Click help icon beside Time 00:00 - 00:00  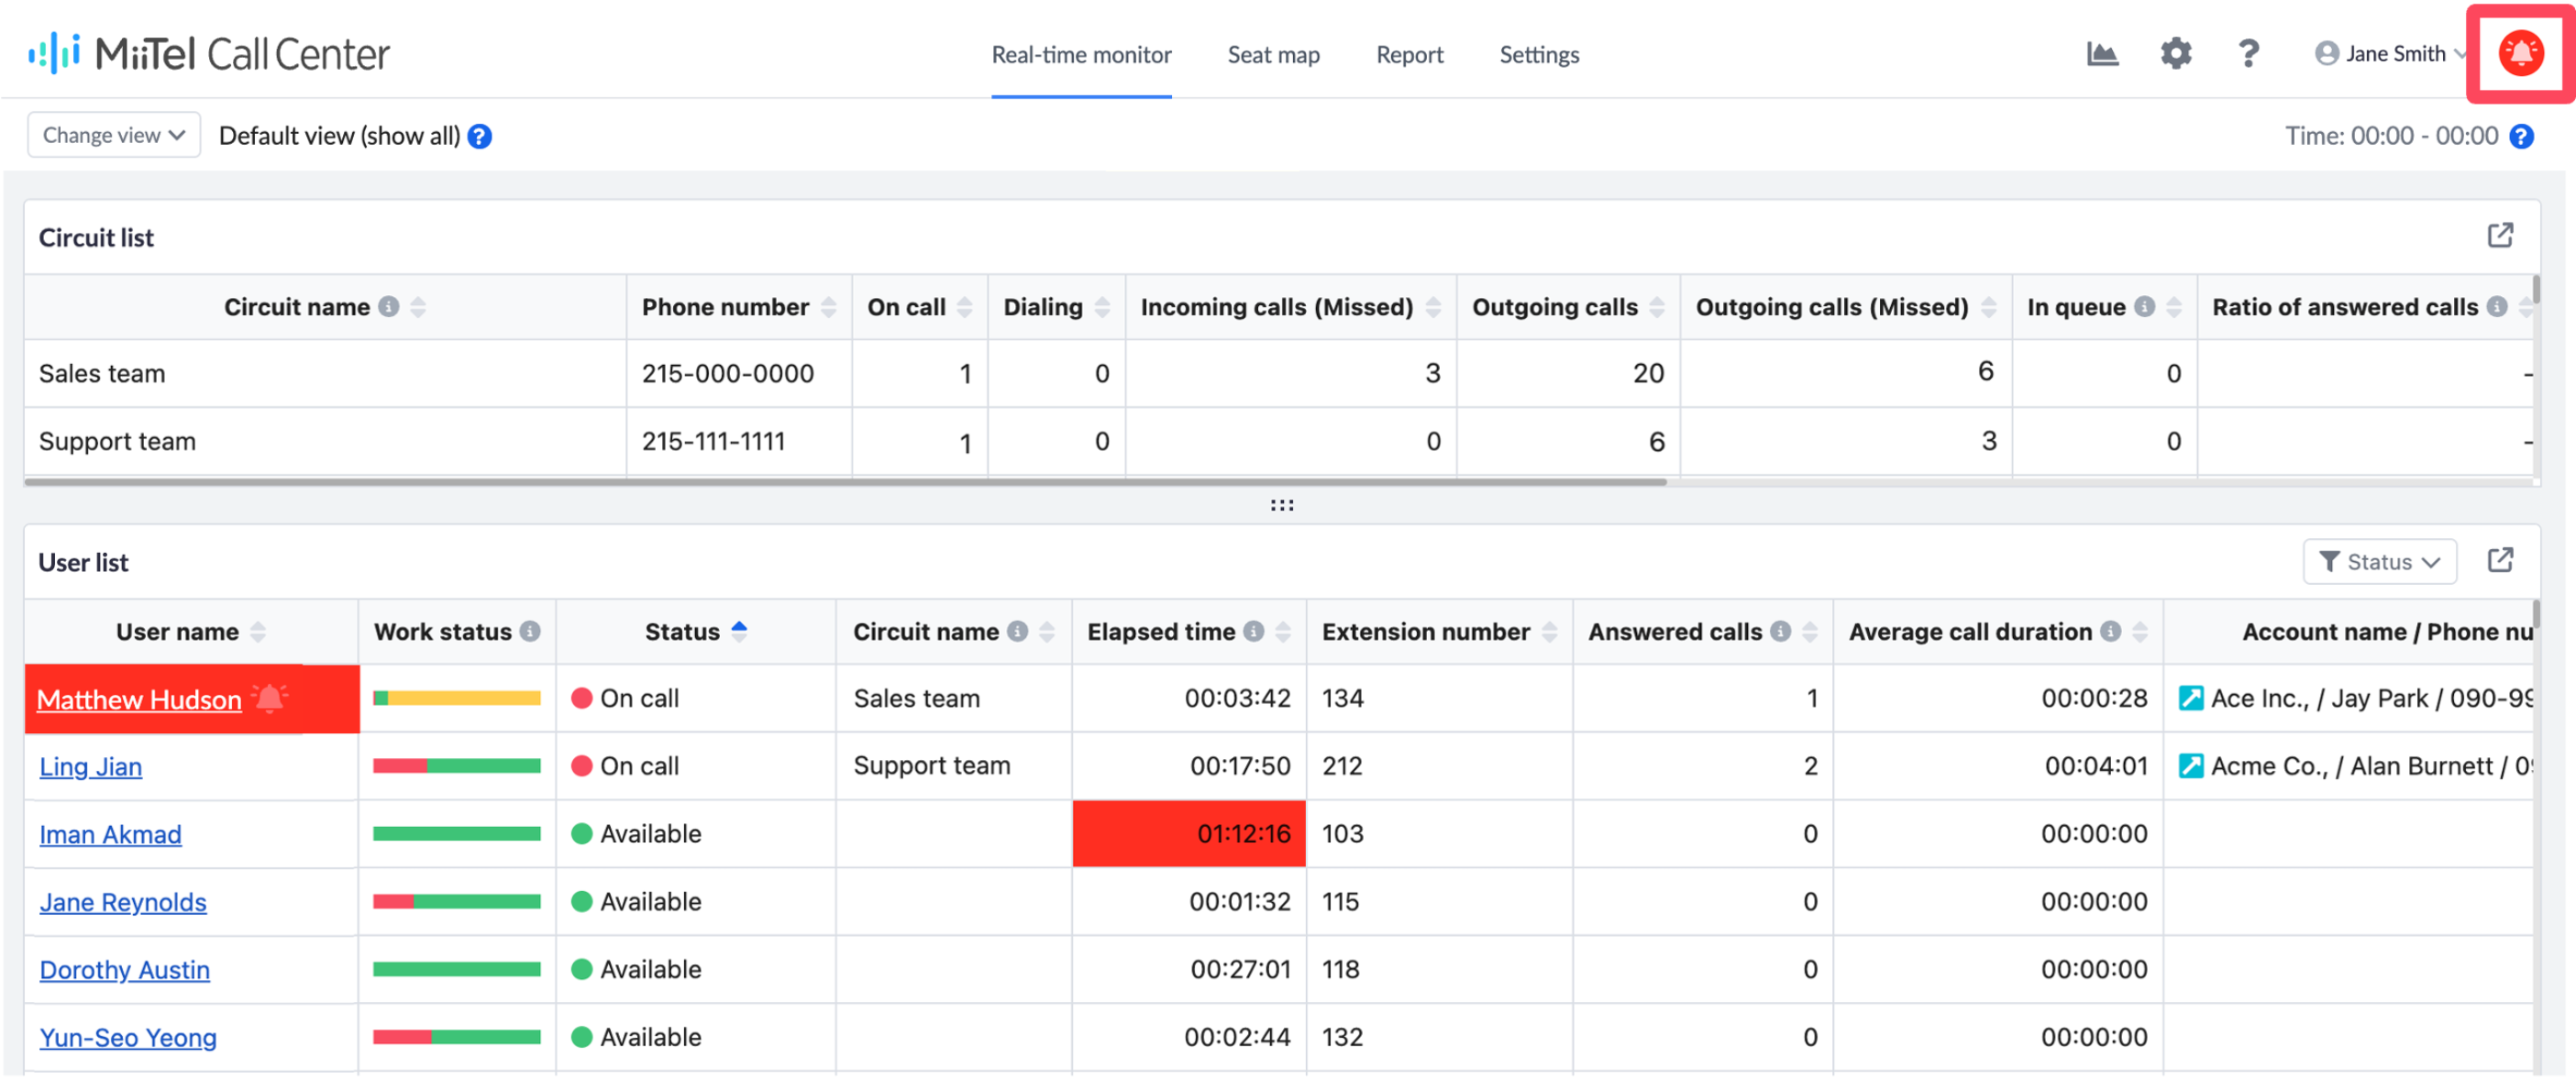(2522, 136)
